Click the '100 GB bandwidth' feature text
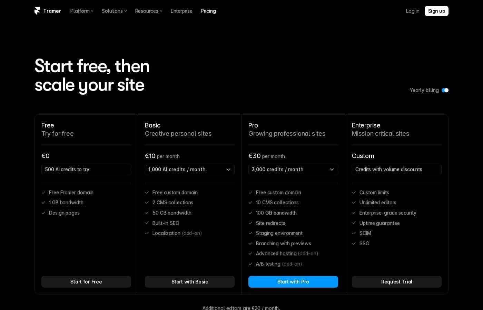483x310 pixels. coord(276,213)
